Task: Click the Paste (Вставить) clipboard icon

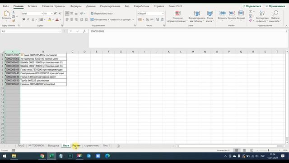Action: [6, 14]
